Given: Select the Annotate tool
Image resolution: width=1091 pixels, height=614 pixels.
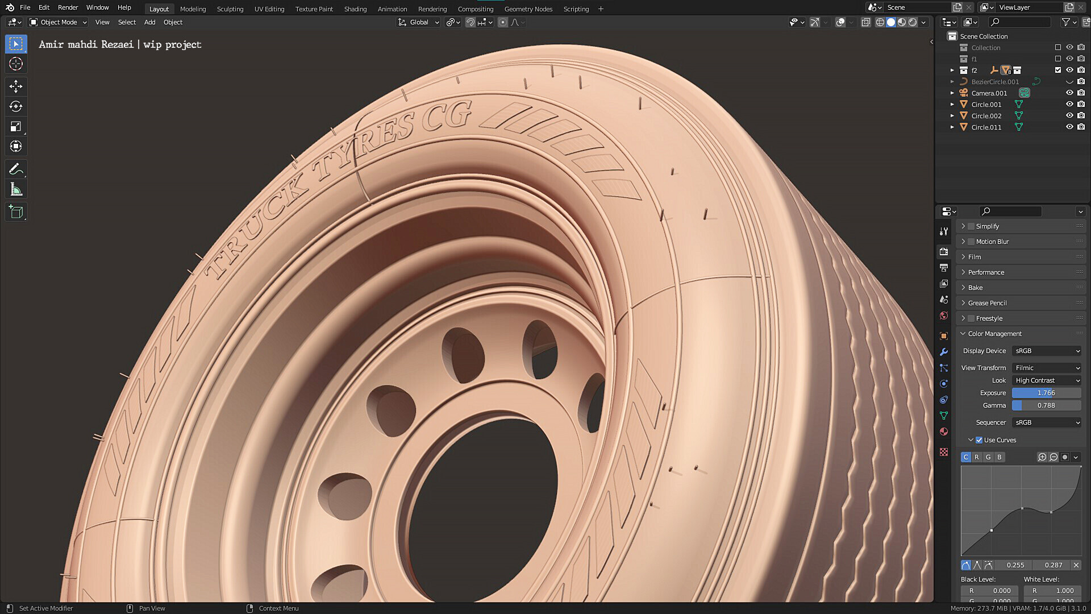Looking at the screenshot, I should [x=15, y=169].
